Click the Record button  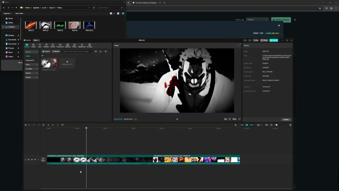click(56, 51)
